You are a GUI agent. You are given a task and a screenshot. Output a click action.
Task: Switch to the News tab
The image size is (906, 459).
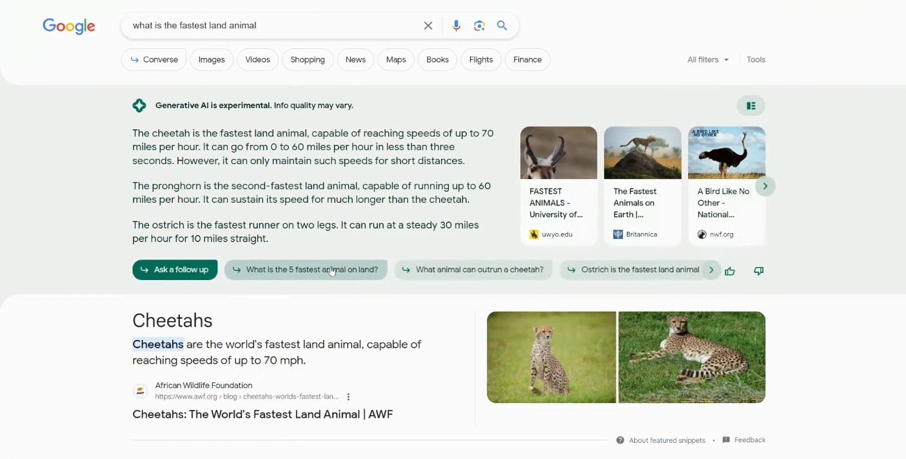click(355, 59)
